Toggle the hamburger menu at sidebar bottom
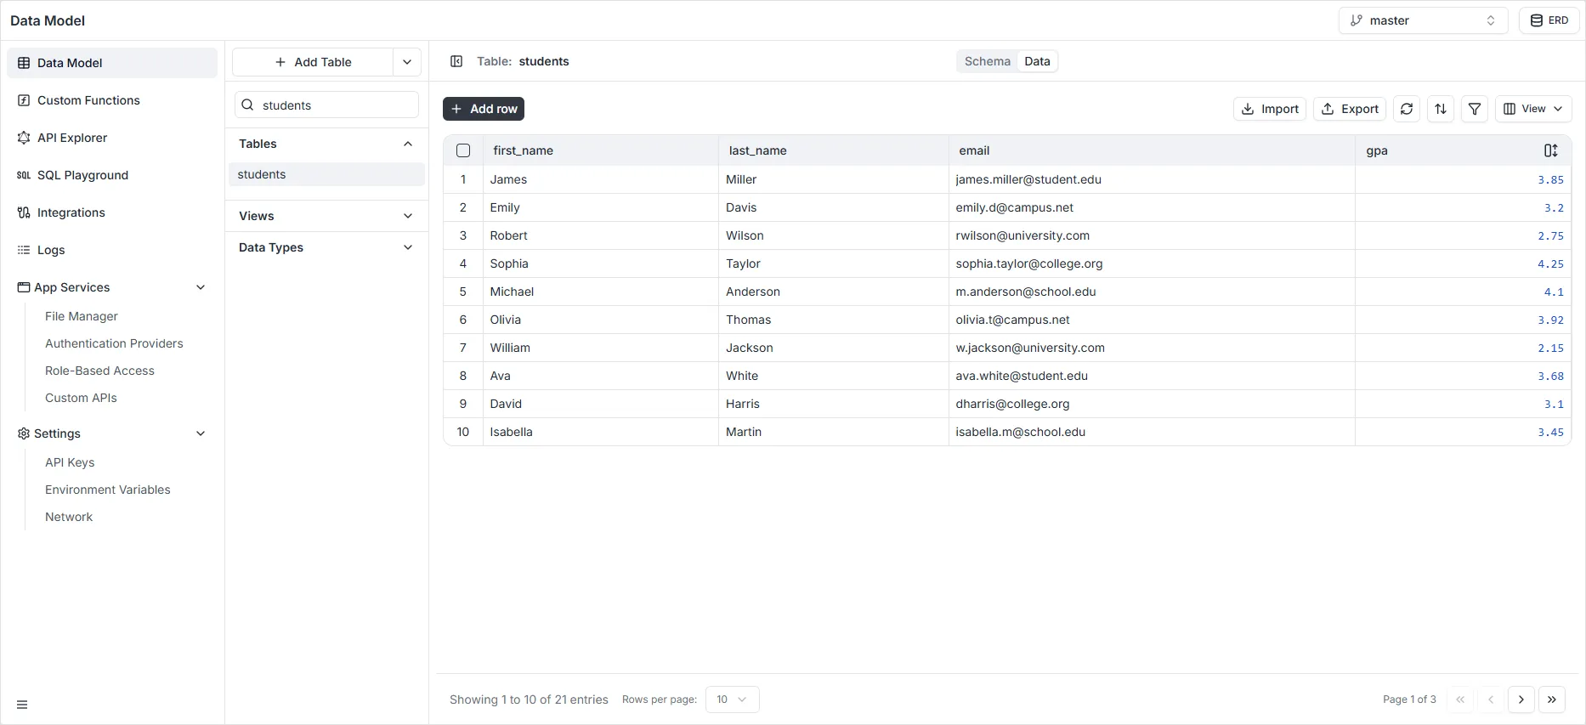 point(22,705)
